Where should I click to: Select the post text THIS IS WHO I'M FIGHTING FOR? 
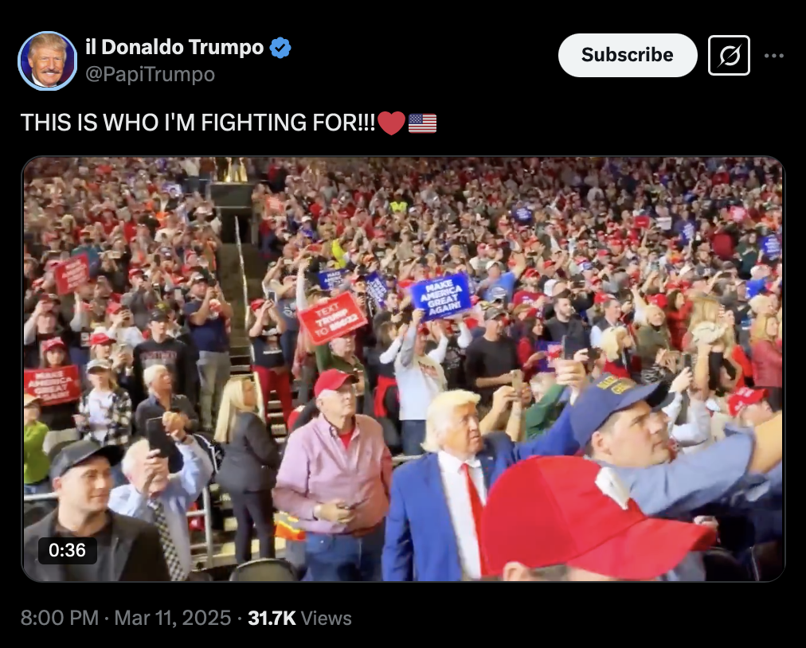click(198, 123)
